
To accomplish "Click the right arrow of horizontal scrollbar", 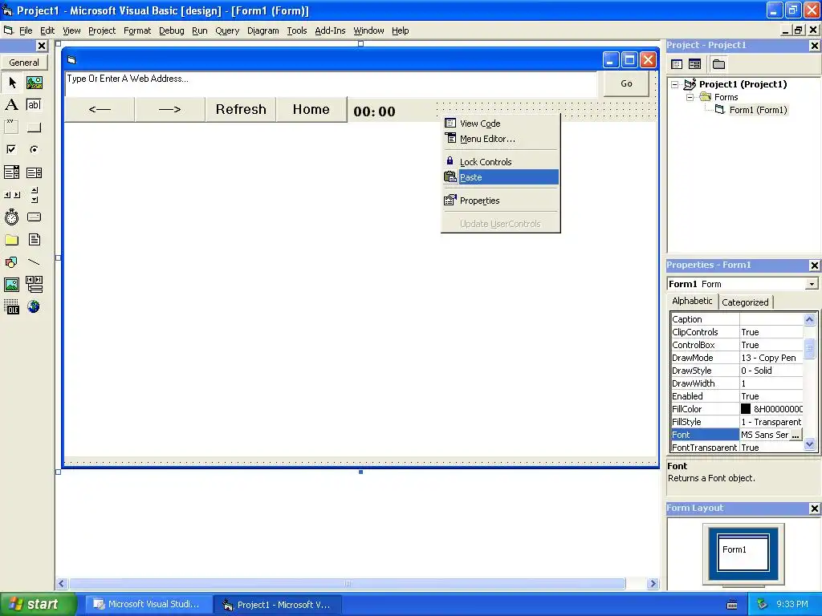I will tap(653, 584).
